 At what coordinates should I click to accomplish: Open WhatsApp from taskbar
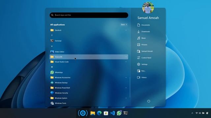(119, 113)
